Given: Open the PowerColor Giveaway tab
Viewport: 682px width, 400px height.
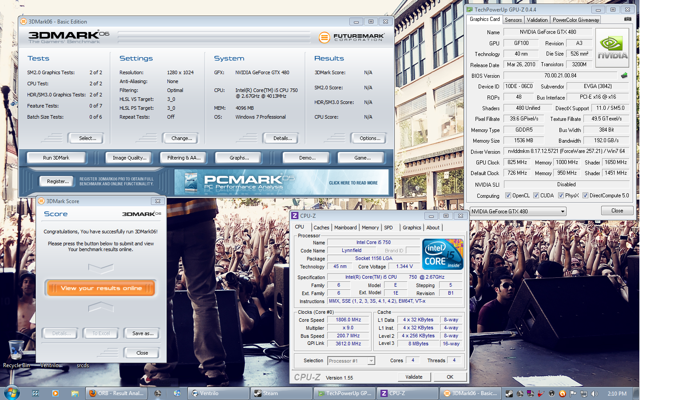Looking at the screenshot, I should pos(576,20).
